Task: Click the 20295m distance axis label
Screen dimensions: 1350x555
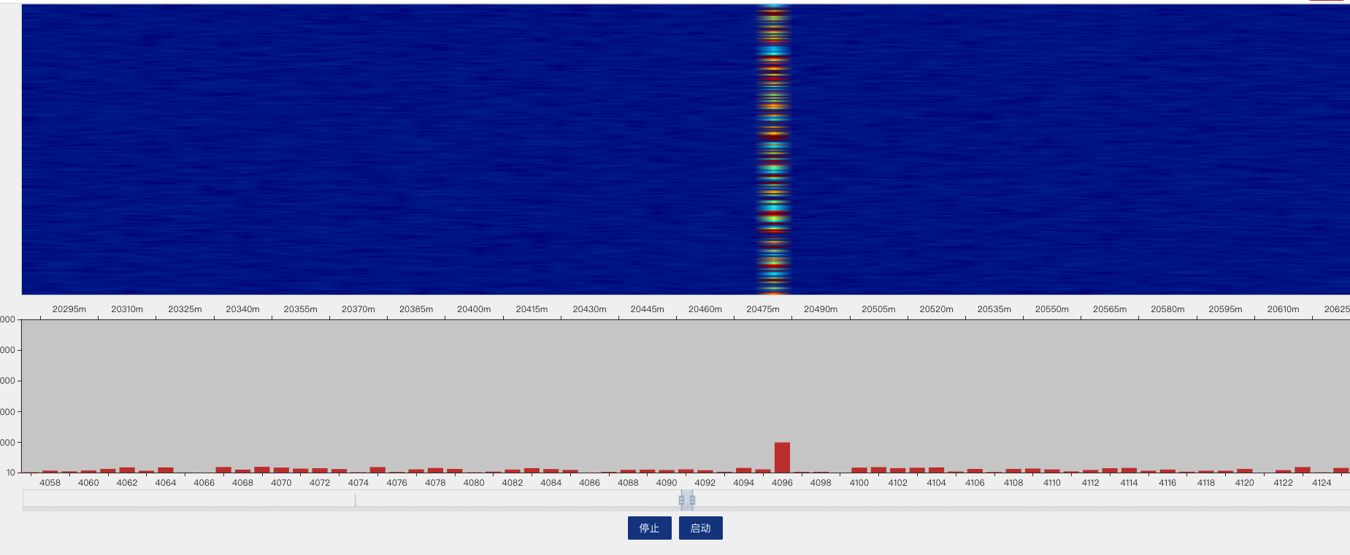Action: tap(69, 309)
